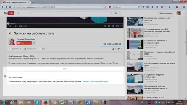The height and width of the screenshot is (105, 187).
Task: Toggle theater mode in player
Action: (x=117, y=26)
